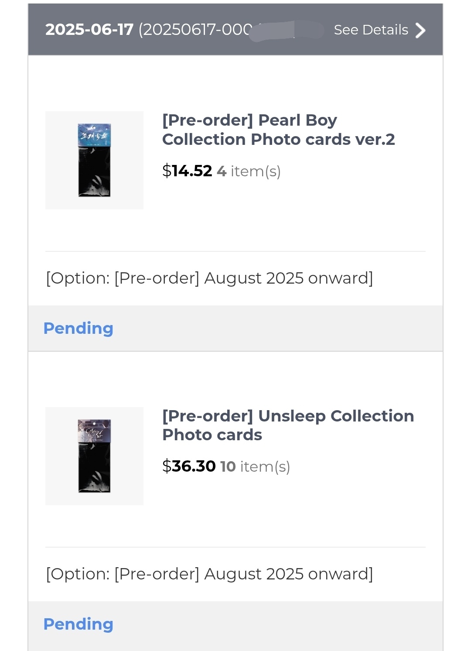Click Pearl Boy pre-order August 2025 option
Screen dimensions: 471x651
(209, 278)
